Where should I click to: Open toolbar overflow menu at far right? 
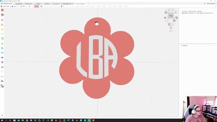point(215,6)
